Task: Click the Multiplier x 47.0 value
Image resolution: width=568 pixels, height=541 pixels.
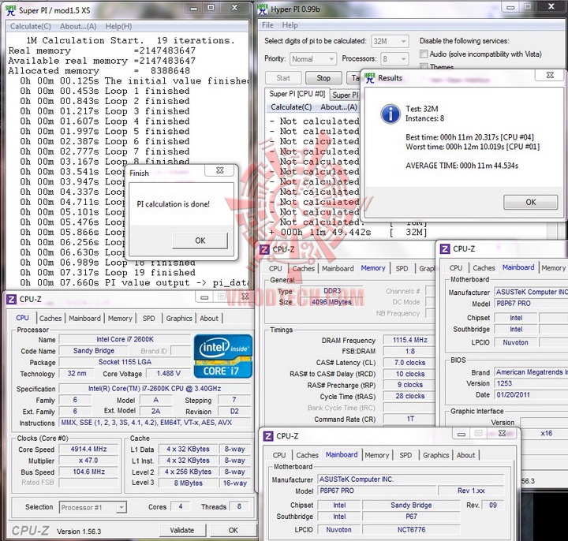Action: coord(88,461)
